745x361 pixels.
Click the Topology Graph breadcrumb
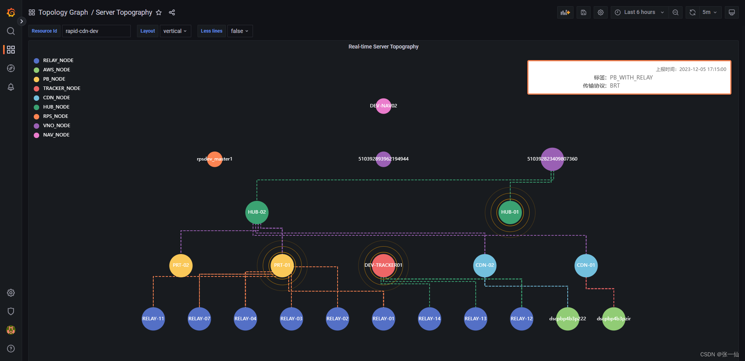point(63,12)
